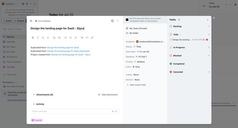Mark 'Design the landing...' task complete
This screenshot has width=238, height=128.
pos(171,40)
